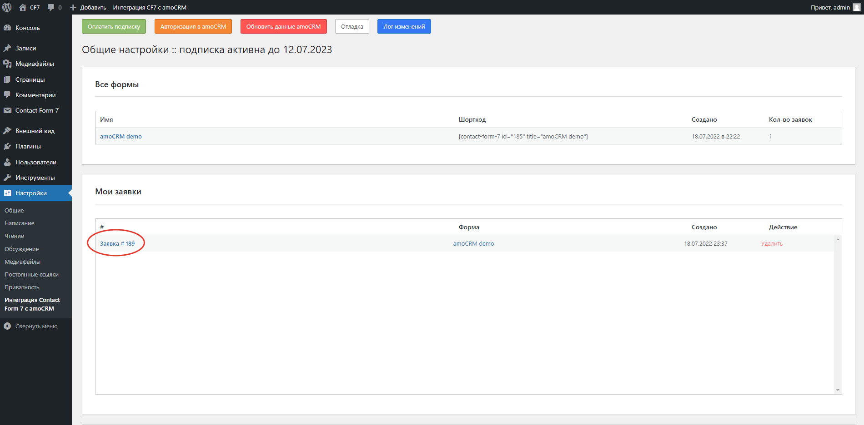This screenshot has height=425, width=864.
Task: Open Contact Form 7 mail icon
Action: (7, 110)
